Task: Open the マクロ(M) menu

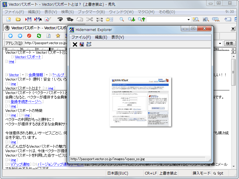Action: tap(146, 12)
